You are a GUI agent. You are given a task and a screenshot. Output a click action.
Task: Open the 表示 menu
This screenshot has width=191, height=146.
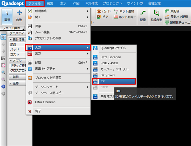point(63,3)
